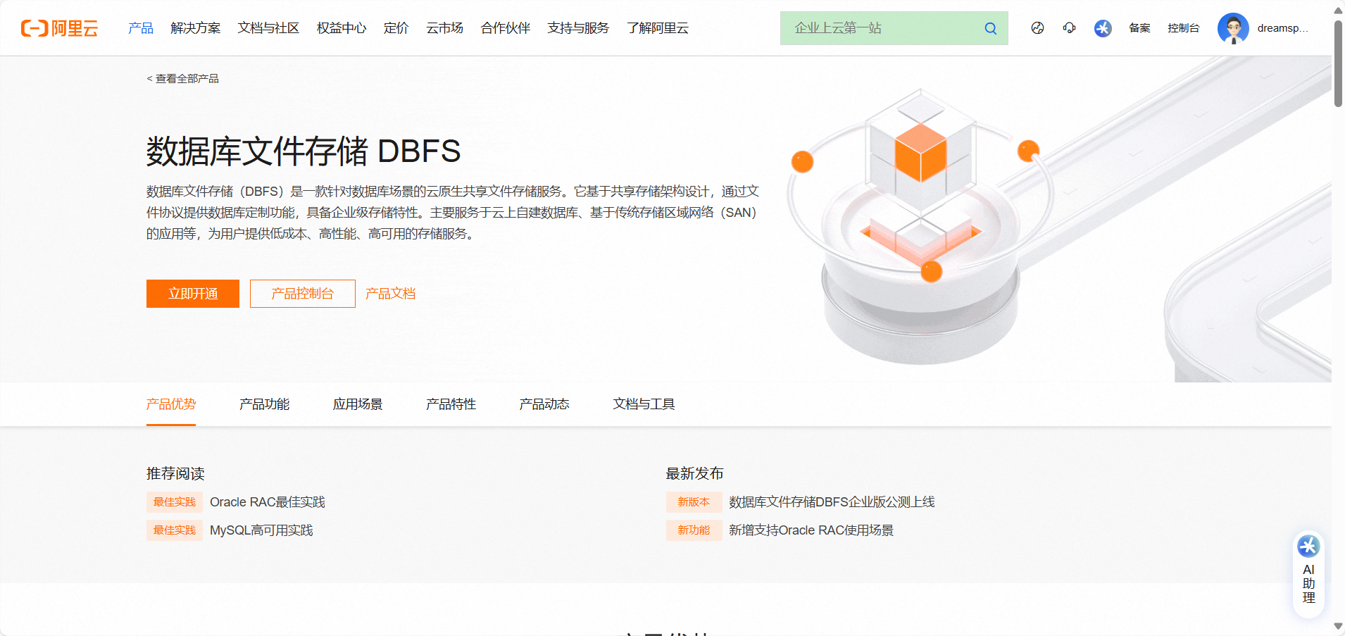
Task: Click the 新功能 tag
Action: click(x=694, y=530)
